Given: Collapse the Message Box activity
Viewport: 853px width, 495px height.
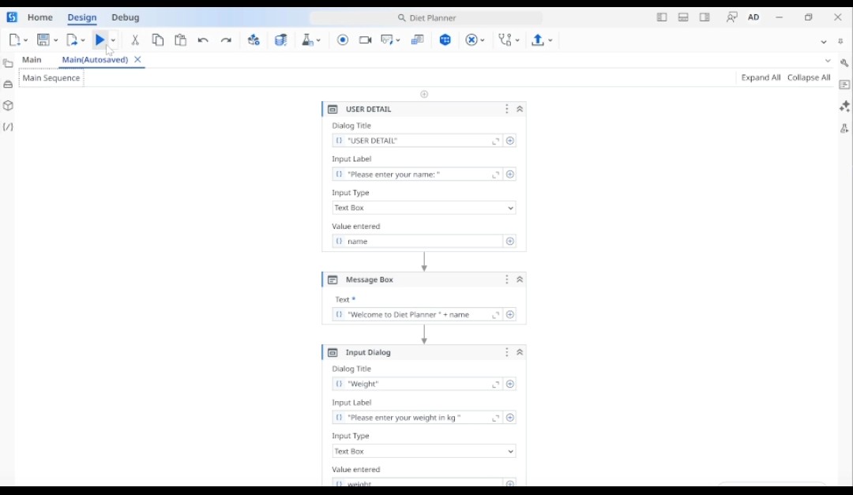Looking at the screenshot, I should [520, 279].
